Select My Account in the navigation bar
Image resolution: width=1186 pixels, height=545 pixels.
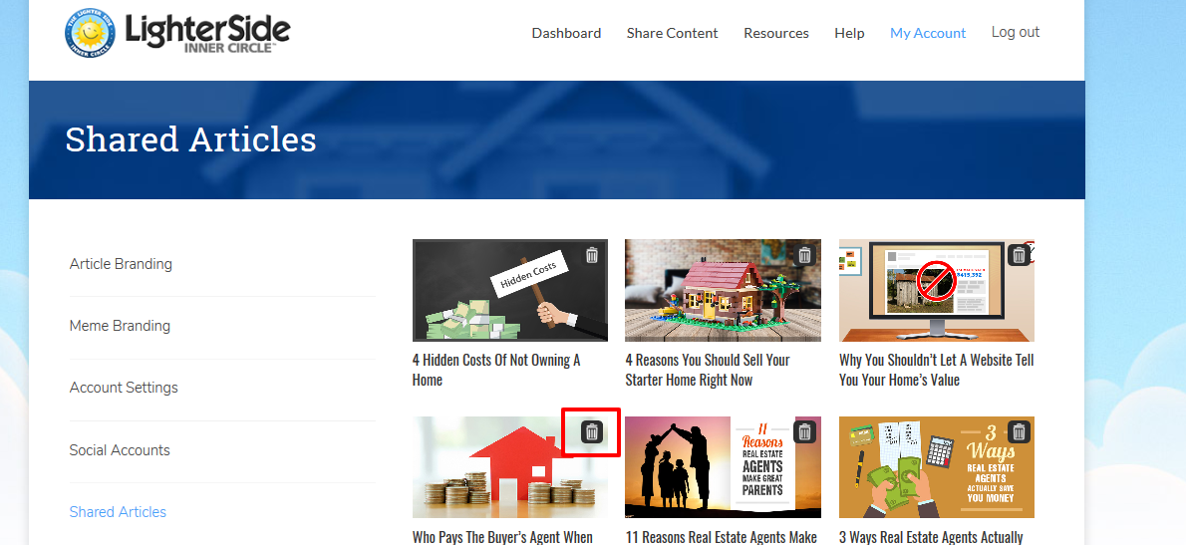point(928,33)
